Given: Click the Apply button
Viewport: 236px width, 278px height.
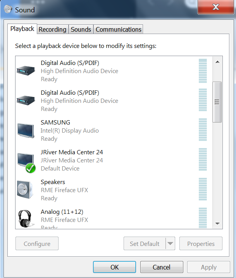Looking at the screenshot, I should coord(208,267).
